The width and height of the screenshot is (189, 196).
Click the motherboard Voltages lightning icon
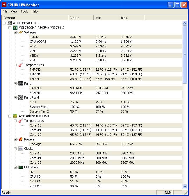click(x=21, y=32)
